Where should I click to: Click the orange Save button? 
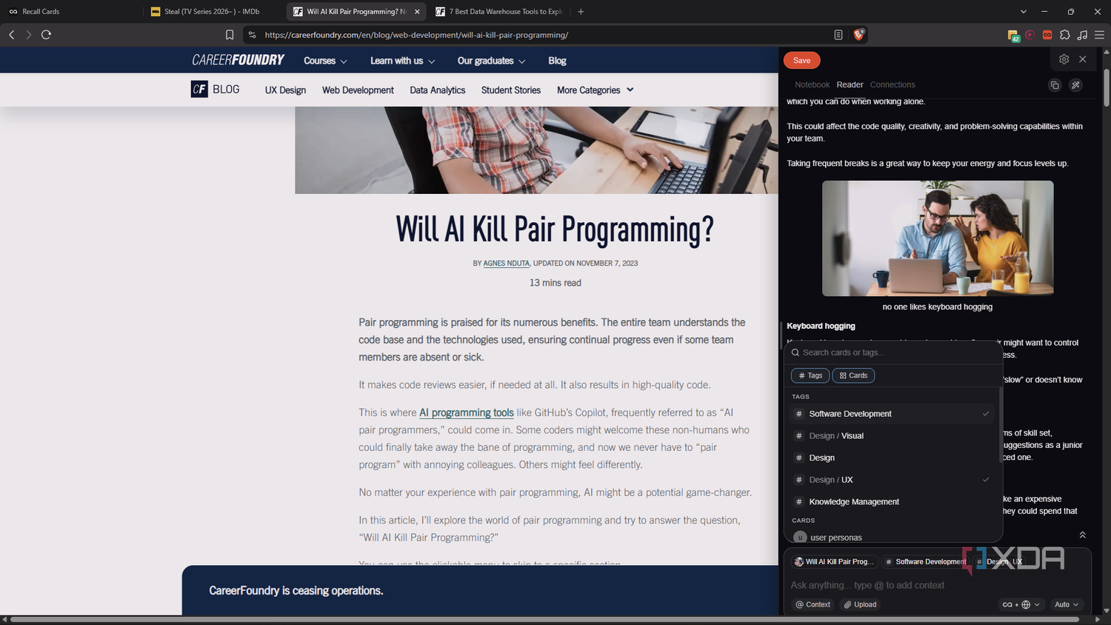[801, 61]
